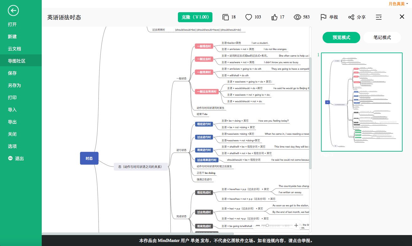The image size is (412, 246).
Task: Select the 现在进行时 node
Action: pyautogui.click(x=204, y=124)
